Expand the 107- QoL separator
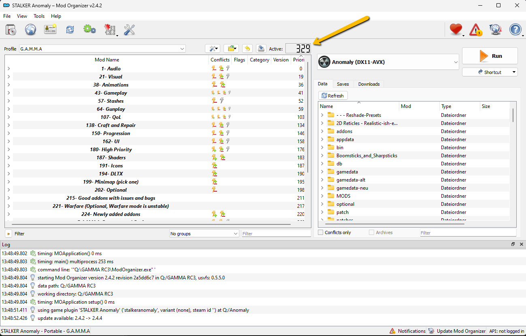Viewport: 526px width, 336px height. [x=9, y=117]
